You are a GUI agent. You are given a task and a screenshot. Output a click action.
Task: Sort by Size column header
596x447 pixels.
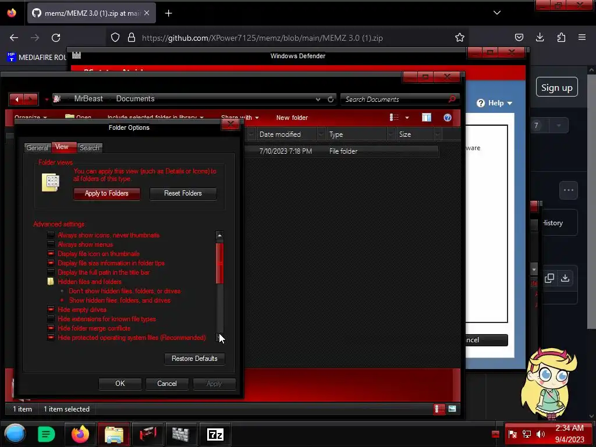pyautogui.click(x=414, y=134)
